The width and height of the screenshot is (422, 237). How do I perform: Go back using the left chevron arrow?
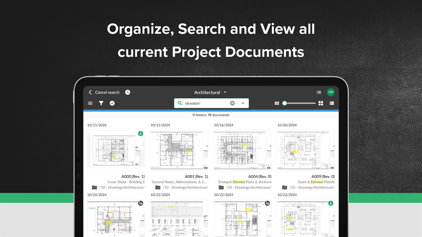click(x=90, y=92)
